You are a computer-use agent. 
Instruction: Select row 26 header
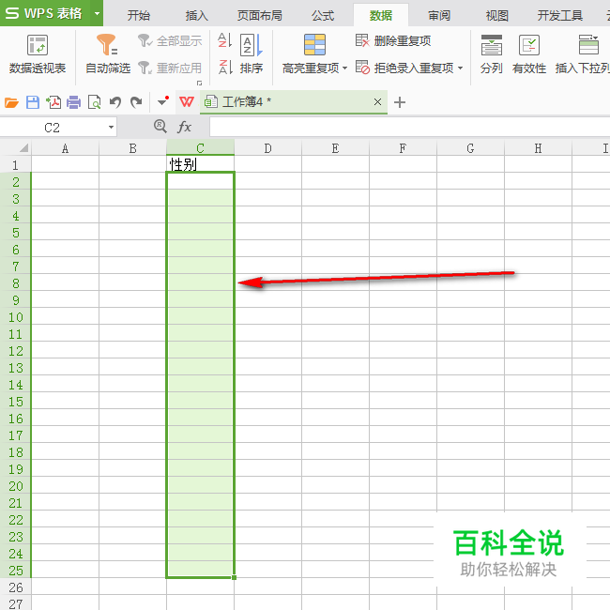point(16,587)
